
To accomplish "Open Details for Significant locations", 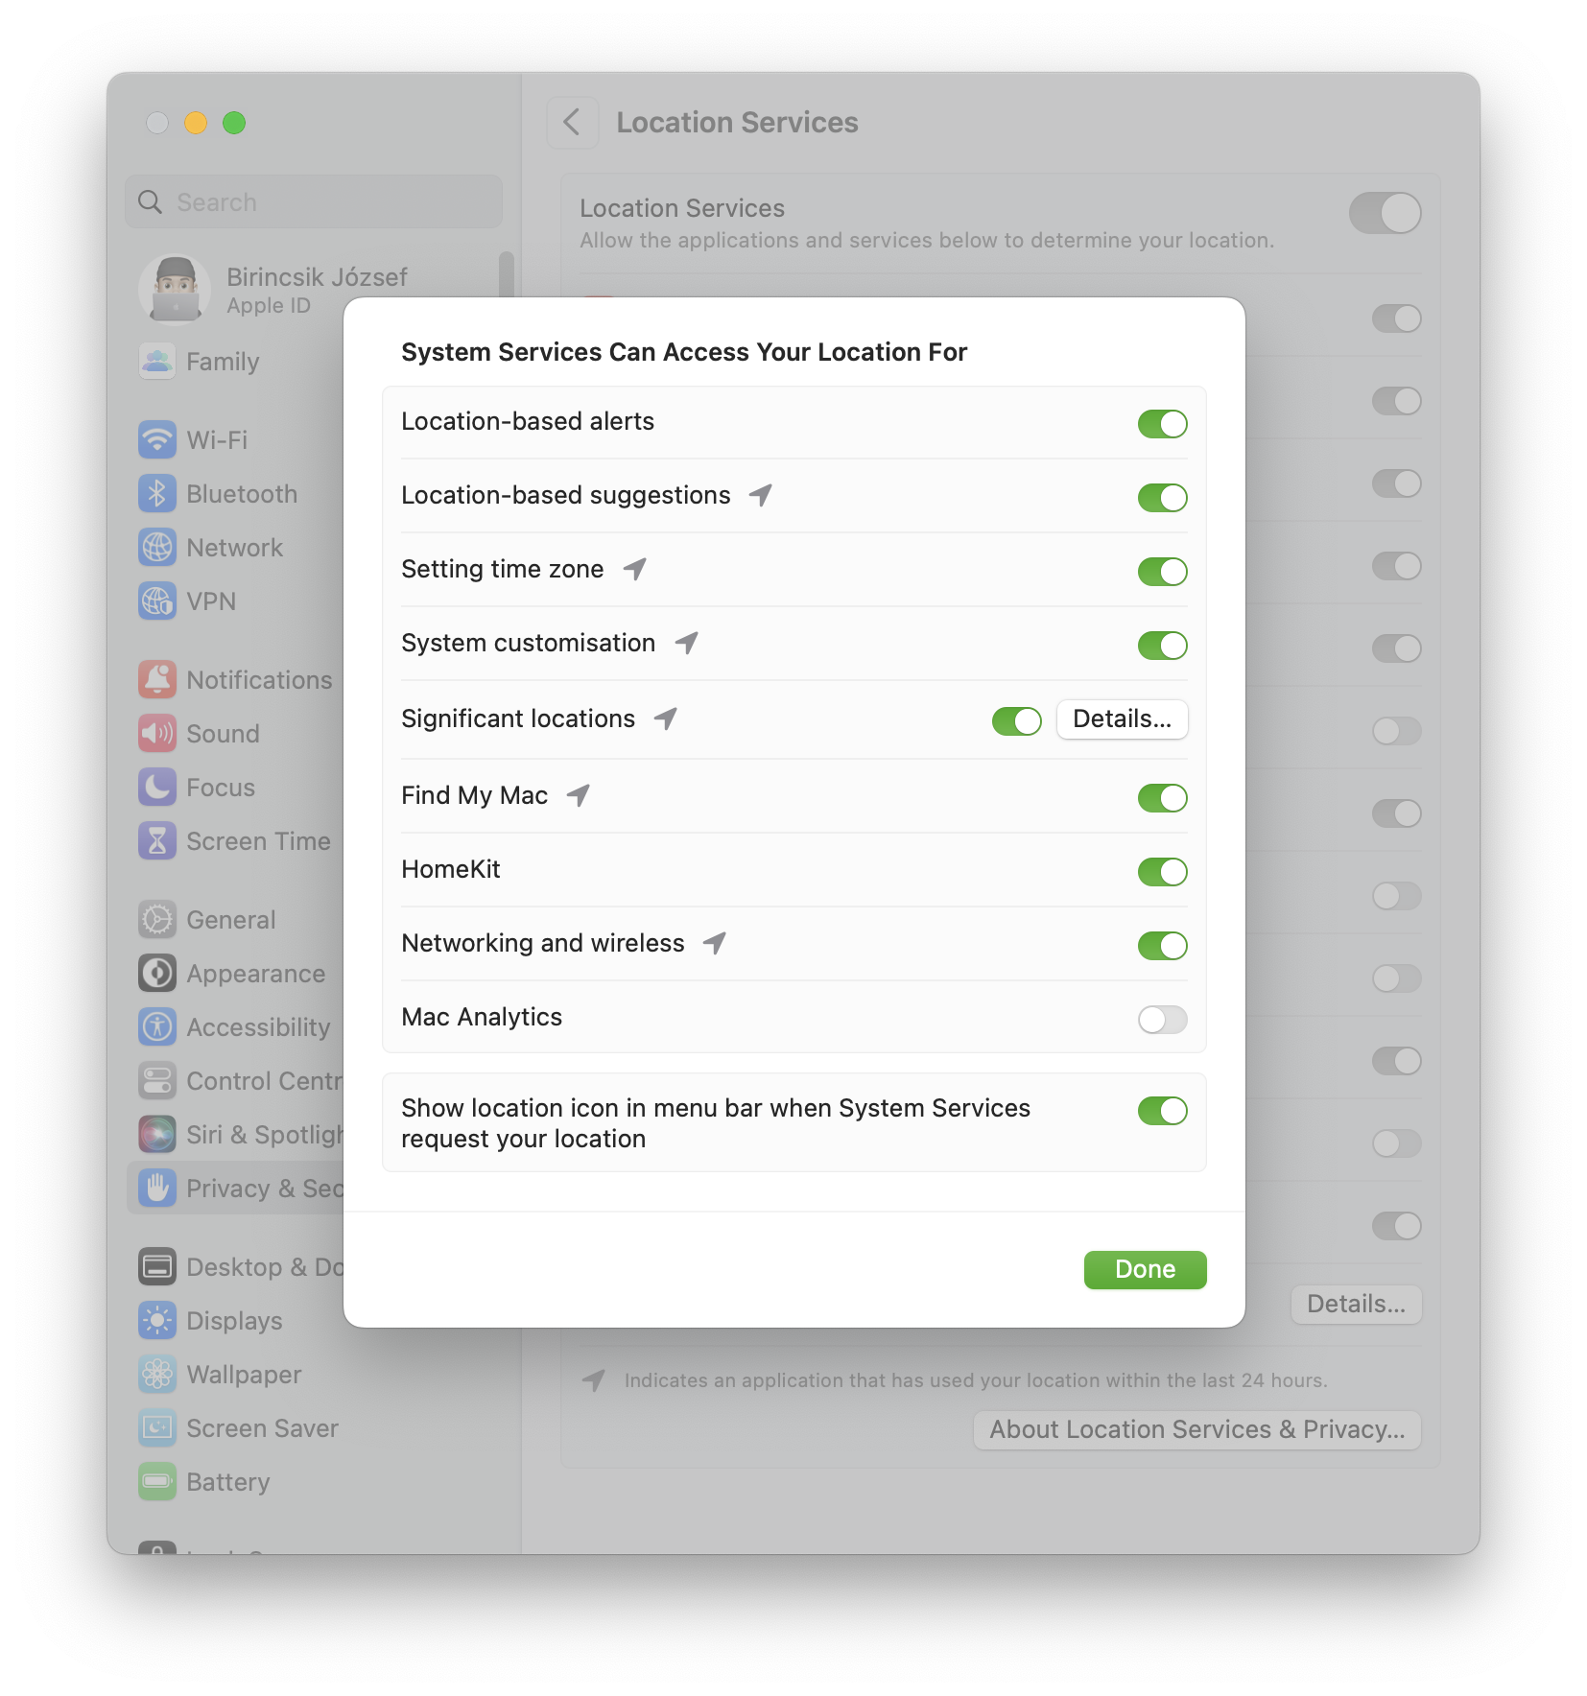I will [x=1122, y=719].
